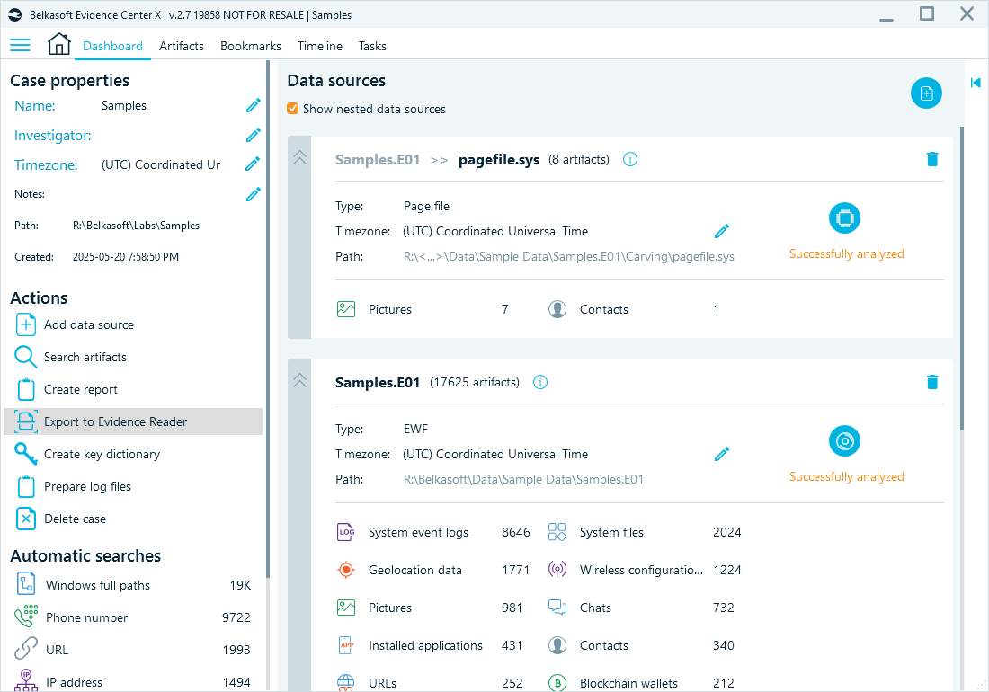
Task: Delete the Samples.E01 data source
Action: tap(932, 381)
